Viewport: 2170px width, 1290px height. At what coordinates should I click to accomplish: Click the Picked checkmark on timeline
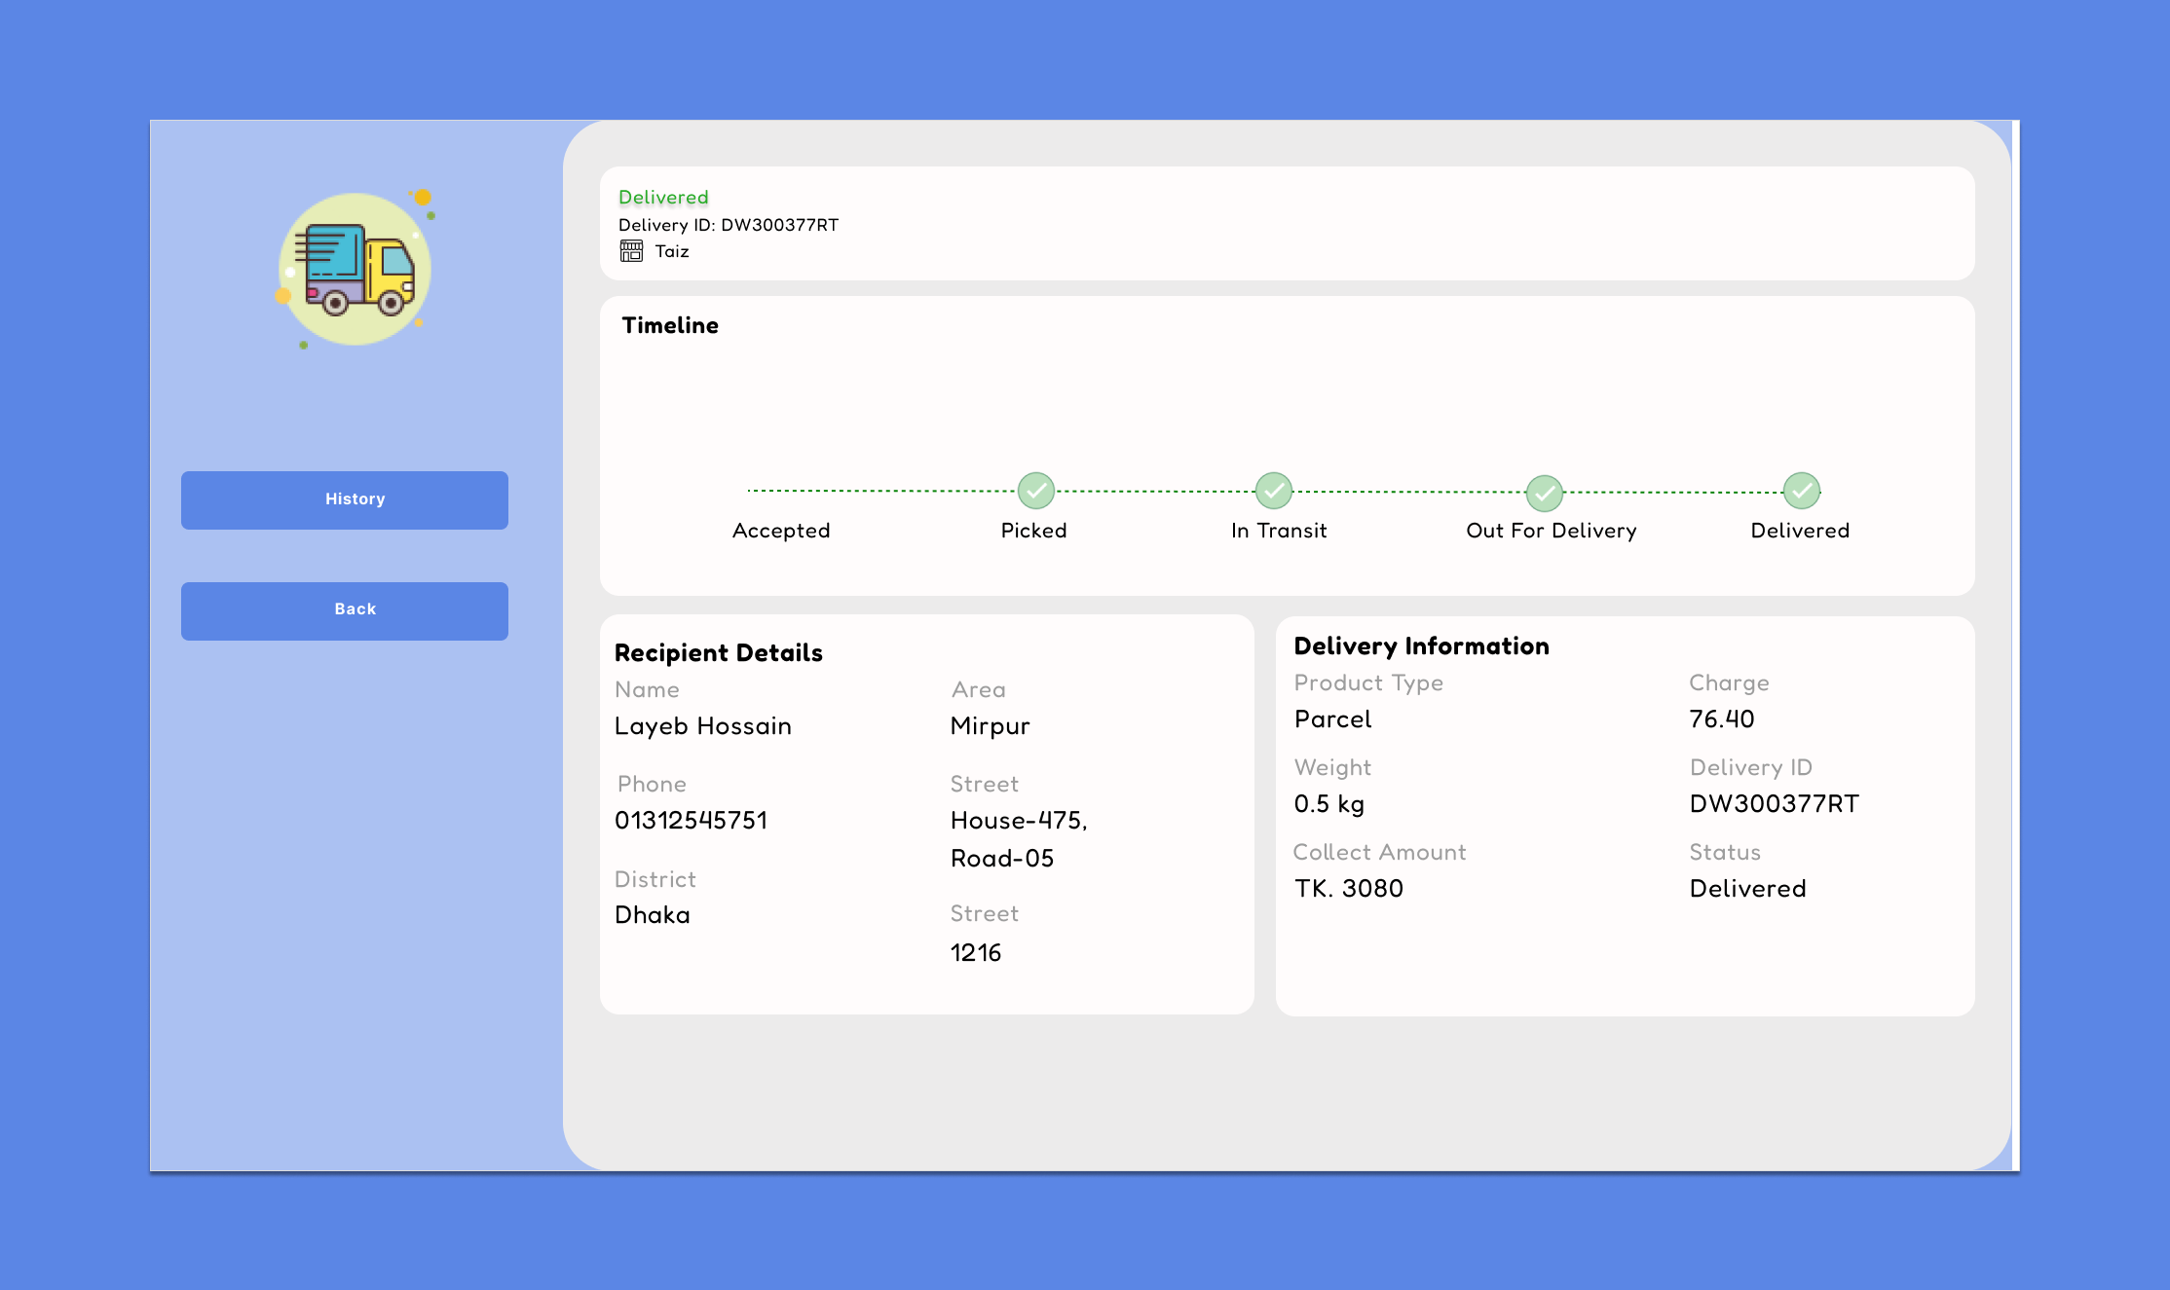click(1035, 491)
